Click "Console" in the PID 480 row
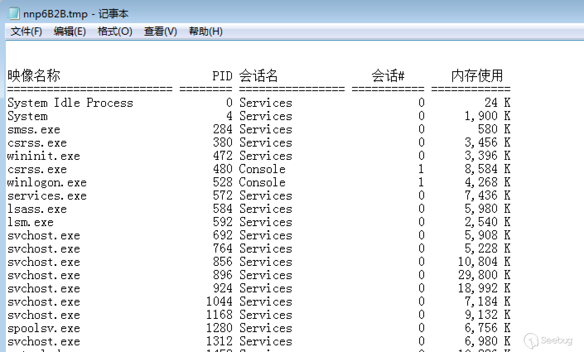 [263, 169]
